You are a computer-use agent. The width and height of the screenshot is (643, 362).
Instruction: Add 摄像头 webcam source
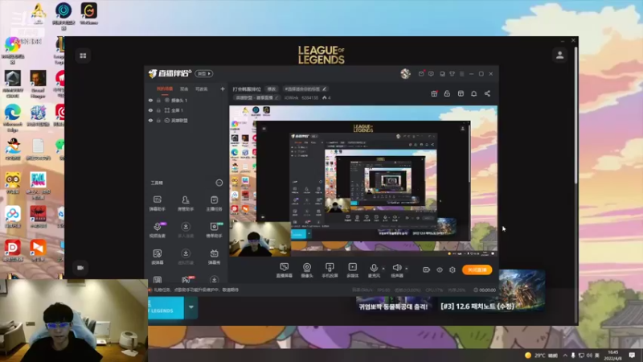[x=307, y=270]
